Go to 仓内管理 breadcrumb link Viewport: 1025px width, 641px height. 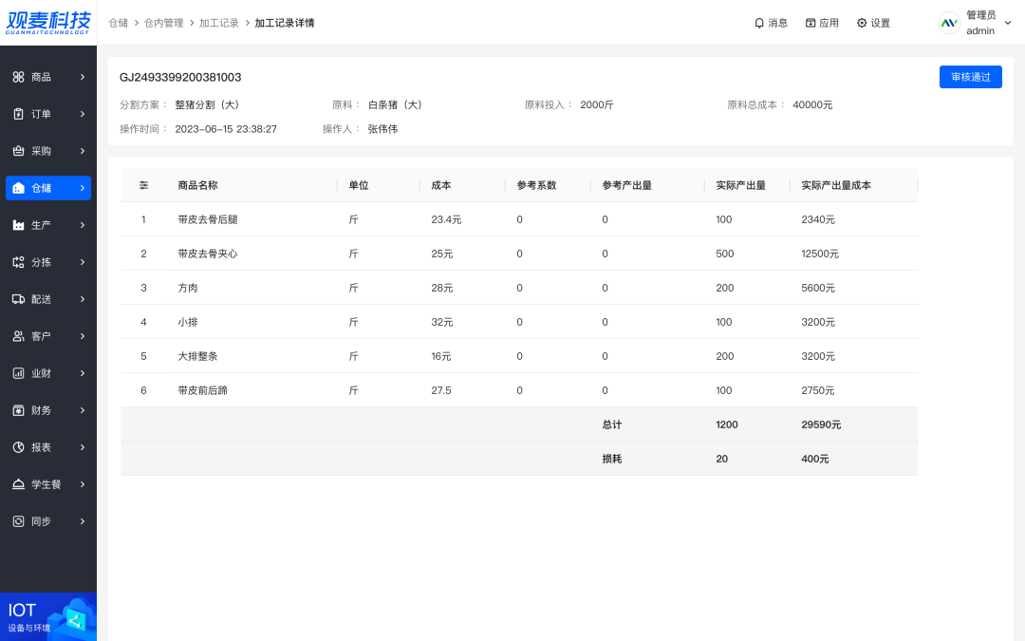(x=163, y=23)
